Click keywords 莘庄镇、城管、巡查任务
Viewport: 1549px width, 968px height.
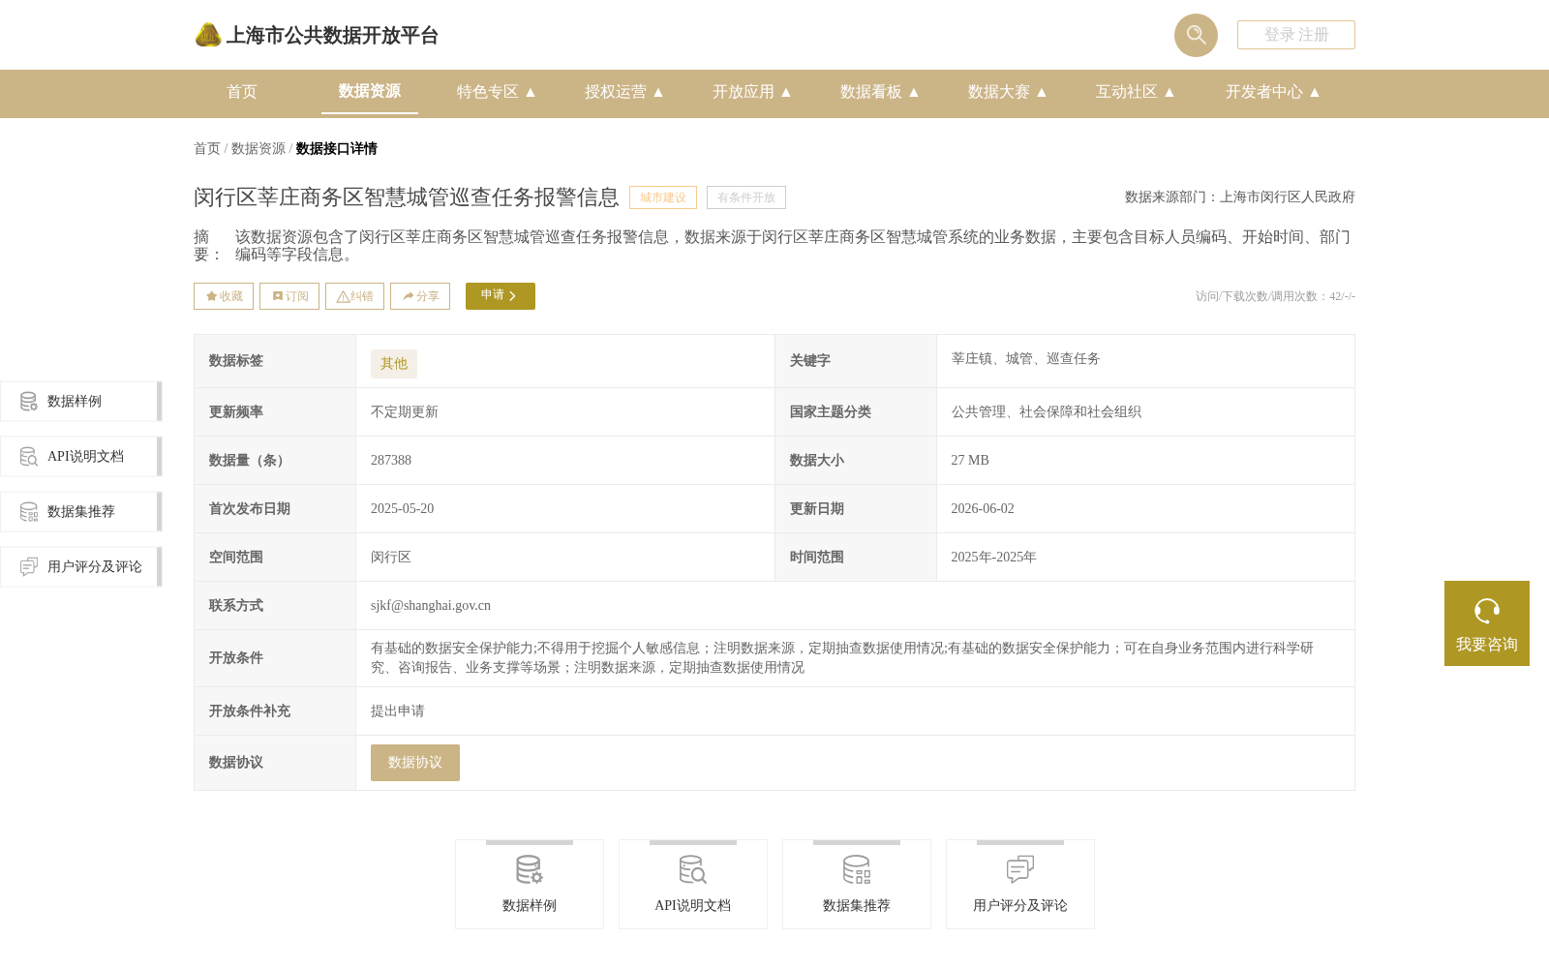tap(1025, 359)
